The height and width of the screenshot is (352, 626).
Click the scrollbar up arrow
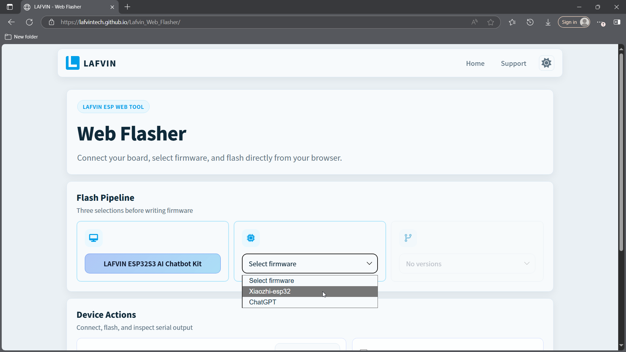click(621, 49)
